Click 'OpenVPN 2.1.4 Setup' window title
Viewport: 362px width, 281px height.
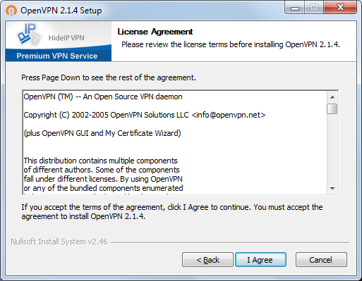pos(61,11)
